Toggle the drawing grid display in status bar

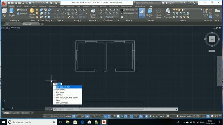[x=74, y=116]
